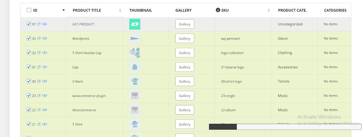
Task: Uncheck the checkbox for product 21
Action: [x=29, y=124]
